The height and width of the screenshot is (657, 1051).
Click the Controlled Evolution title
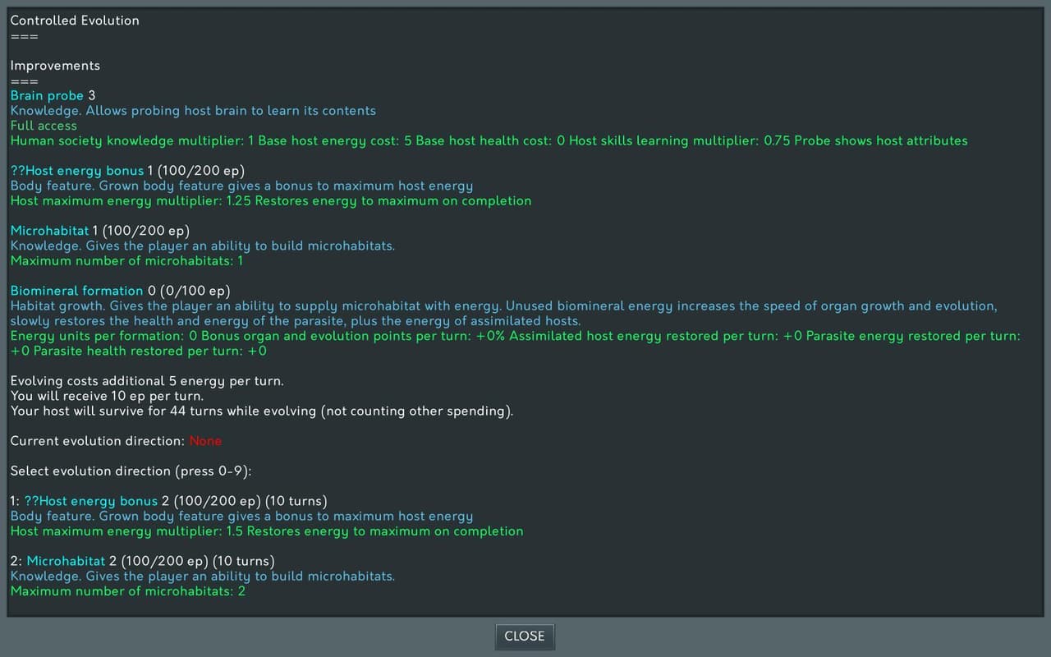[75, 21]
